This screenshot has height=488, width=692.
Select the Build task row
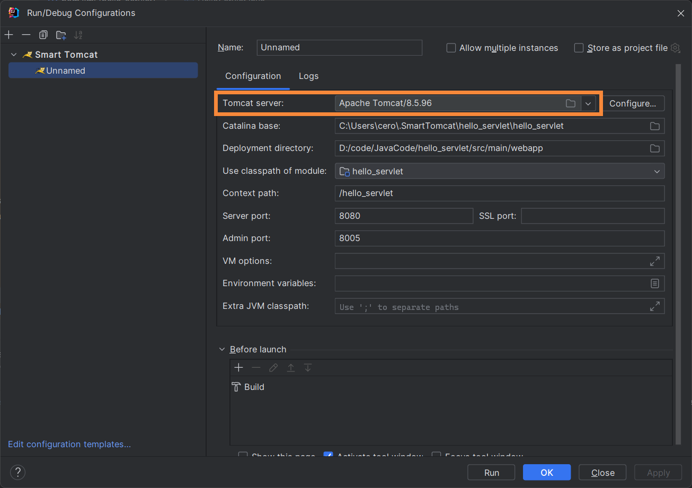451,387
